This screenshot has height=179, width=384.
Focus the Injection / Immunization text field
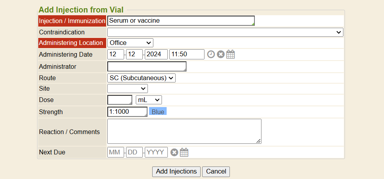tap(181, 21)
